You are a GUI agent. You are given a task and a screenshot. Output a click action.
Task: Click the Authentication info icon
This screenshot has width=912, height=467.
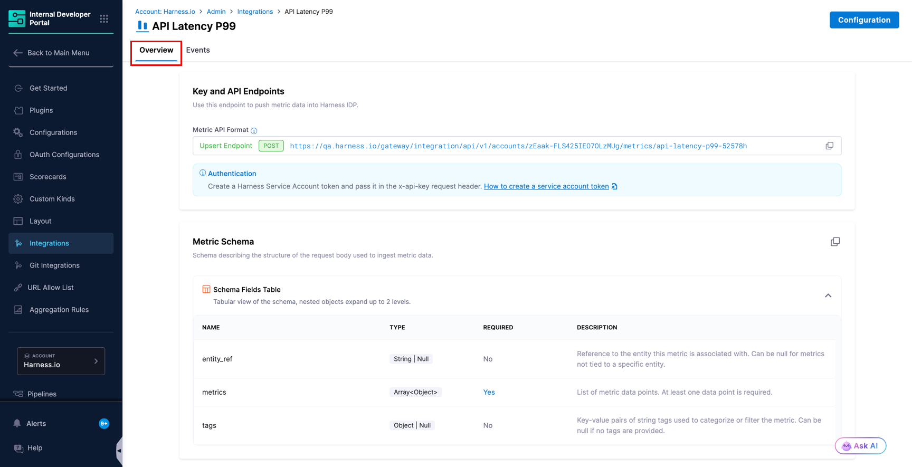[203, 173]
